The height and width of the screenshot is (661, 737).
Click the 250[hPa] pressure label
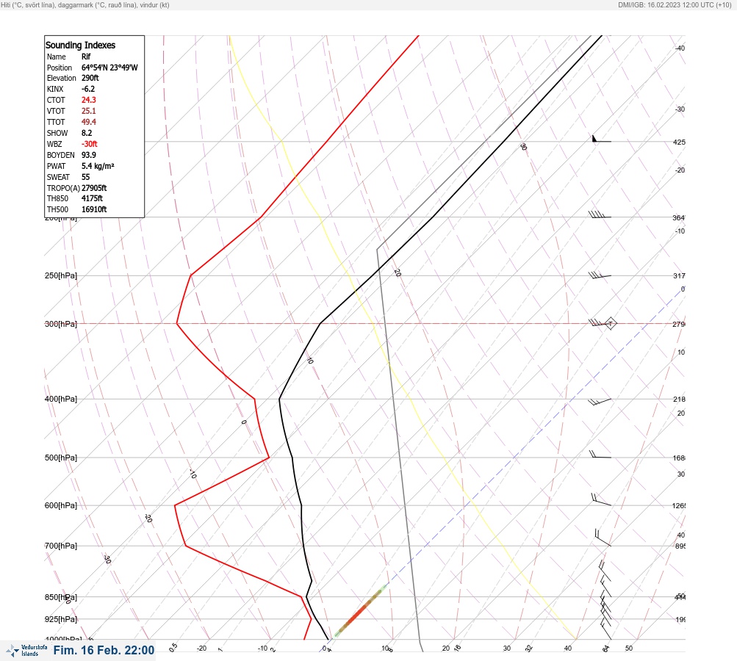coord(61,275)
